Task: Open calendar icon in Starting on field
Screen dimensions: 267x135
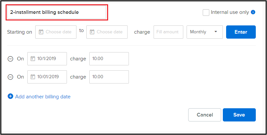Action: click(41, 32)
